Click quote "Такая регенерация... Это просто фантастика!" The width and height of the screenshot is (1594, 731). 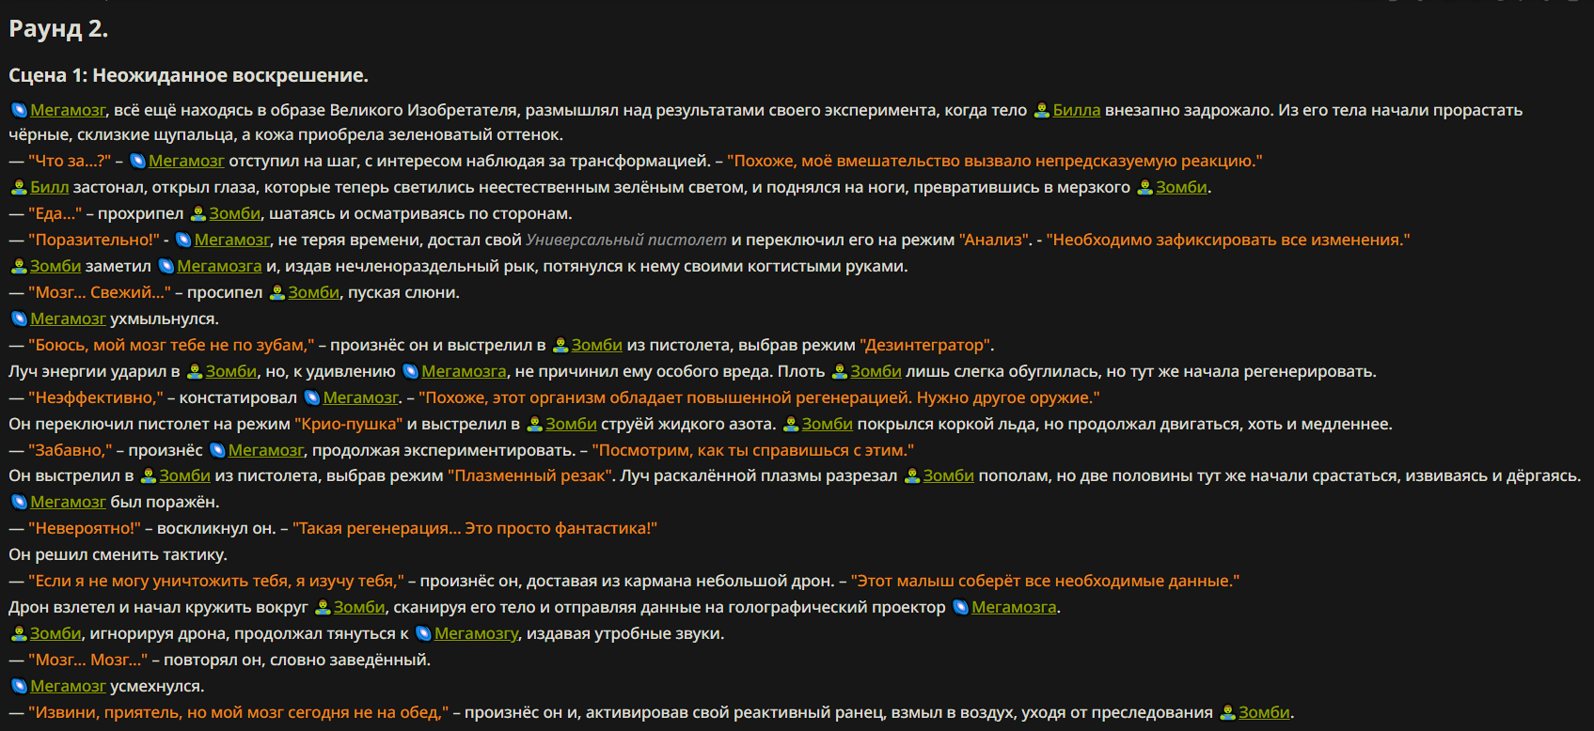pos(475,528)
